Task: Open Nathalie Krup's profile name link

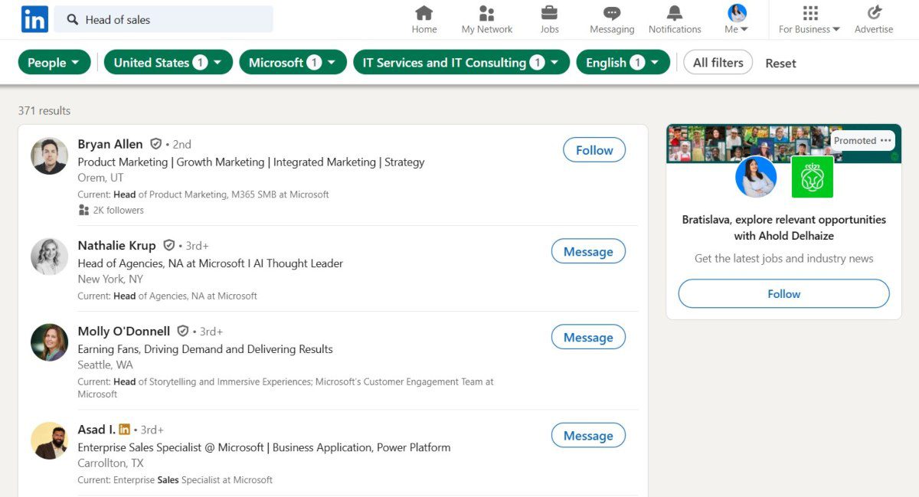Action: [116, 246]
